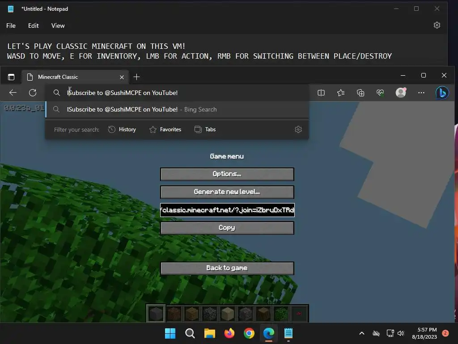Launch Firefox from the taskbar
The width and height of the screenshot is (458, 344).
[x=229, y=333]
